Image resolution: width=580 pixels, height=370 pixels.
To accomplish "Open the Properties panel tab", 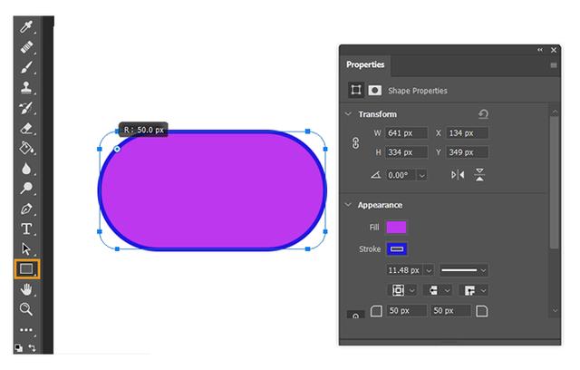I will 365,64.
